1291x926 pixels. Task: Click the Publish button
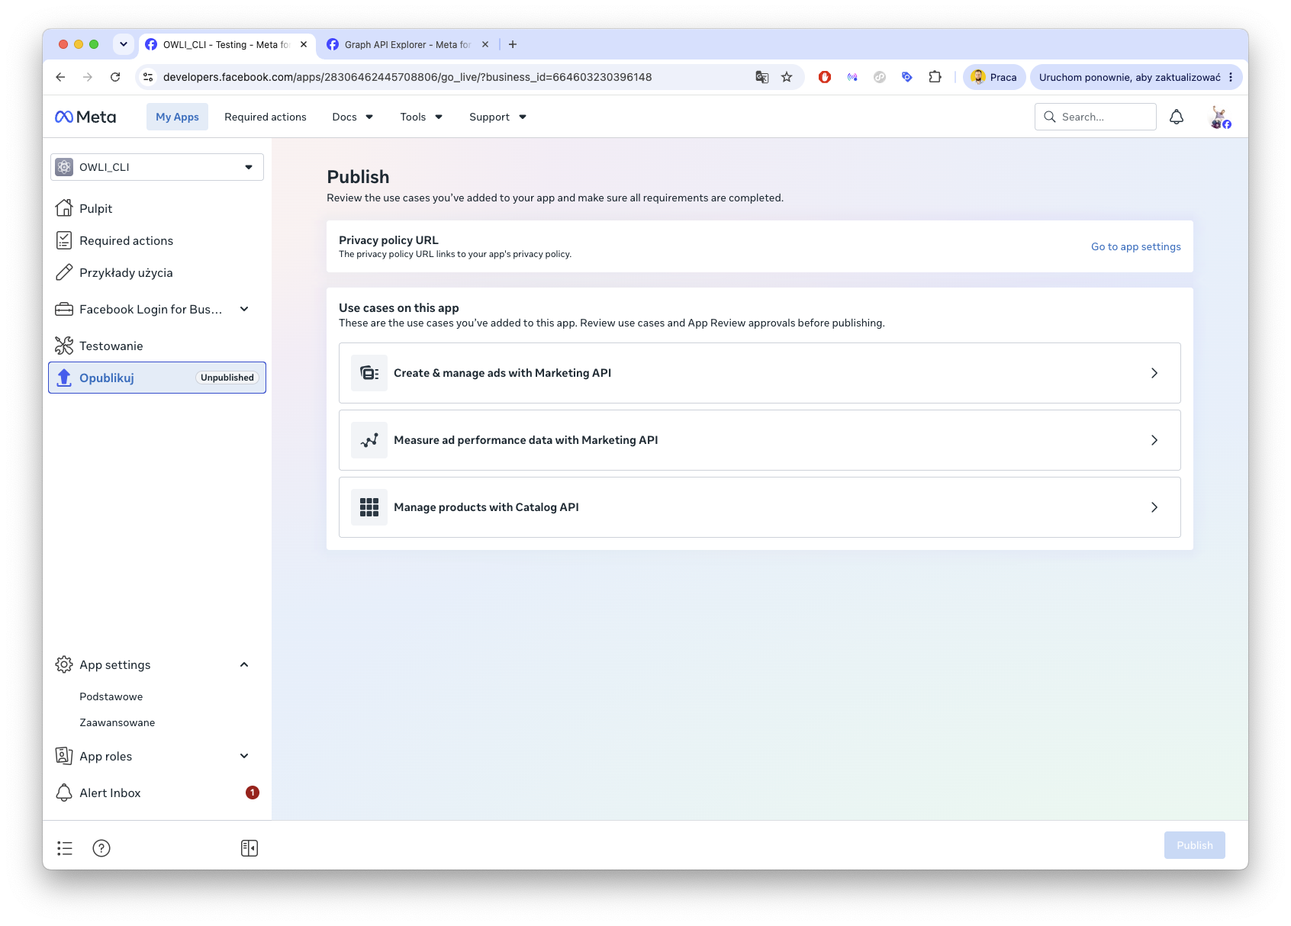tap(1195, 845)
